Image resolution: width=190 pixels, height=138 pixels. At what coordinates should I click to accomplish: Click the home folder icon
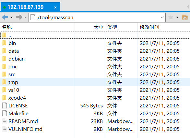tap(185, 17)
